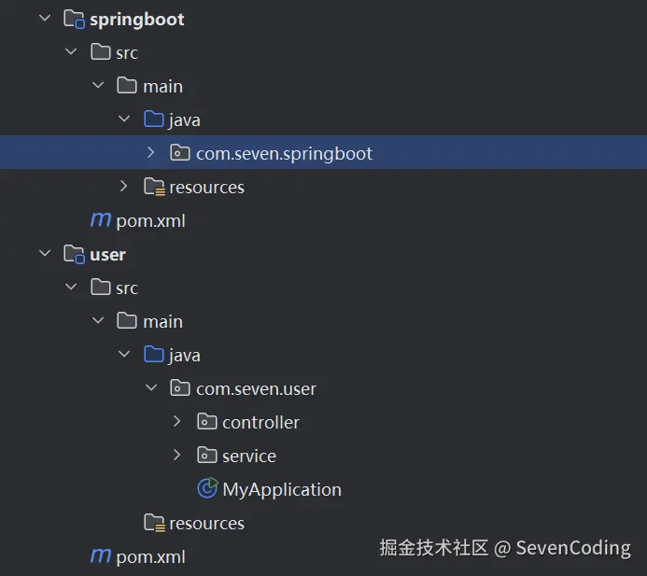The width and height of the screenshot is (647, 576).
Task: Click the service package icon
Action: pos(207,456)
